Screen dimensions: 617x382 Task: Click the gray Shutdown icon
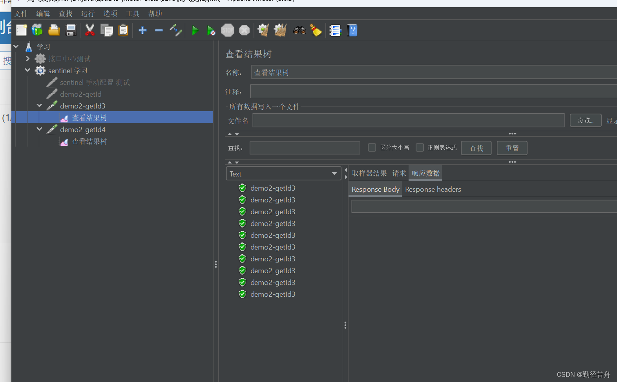coord(244,30)
